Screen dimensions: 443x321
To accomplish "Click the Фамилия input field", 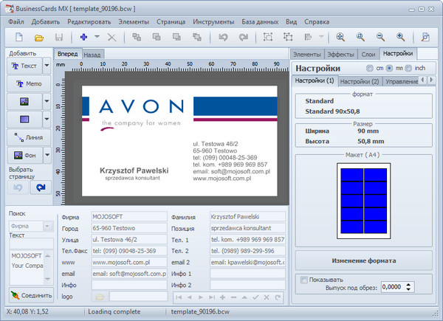I will [x=247, y=218].
